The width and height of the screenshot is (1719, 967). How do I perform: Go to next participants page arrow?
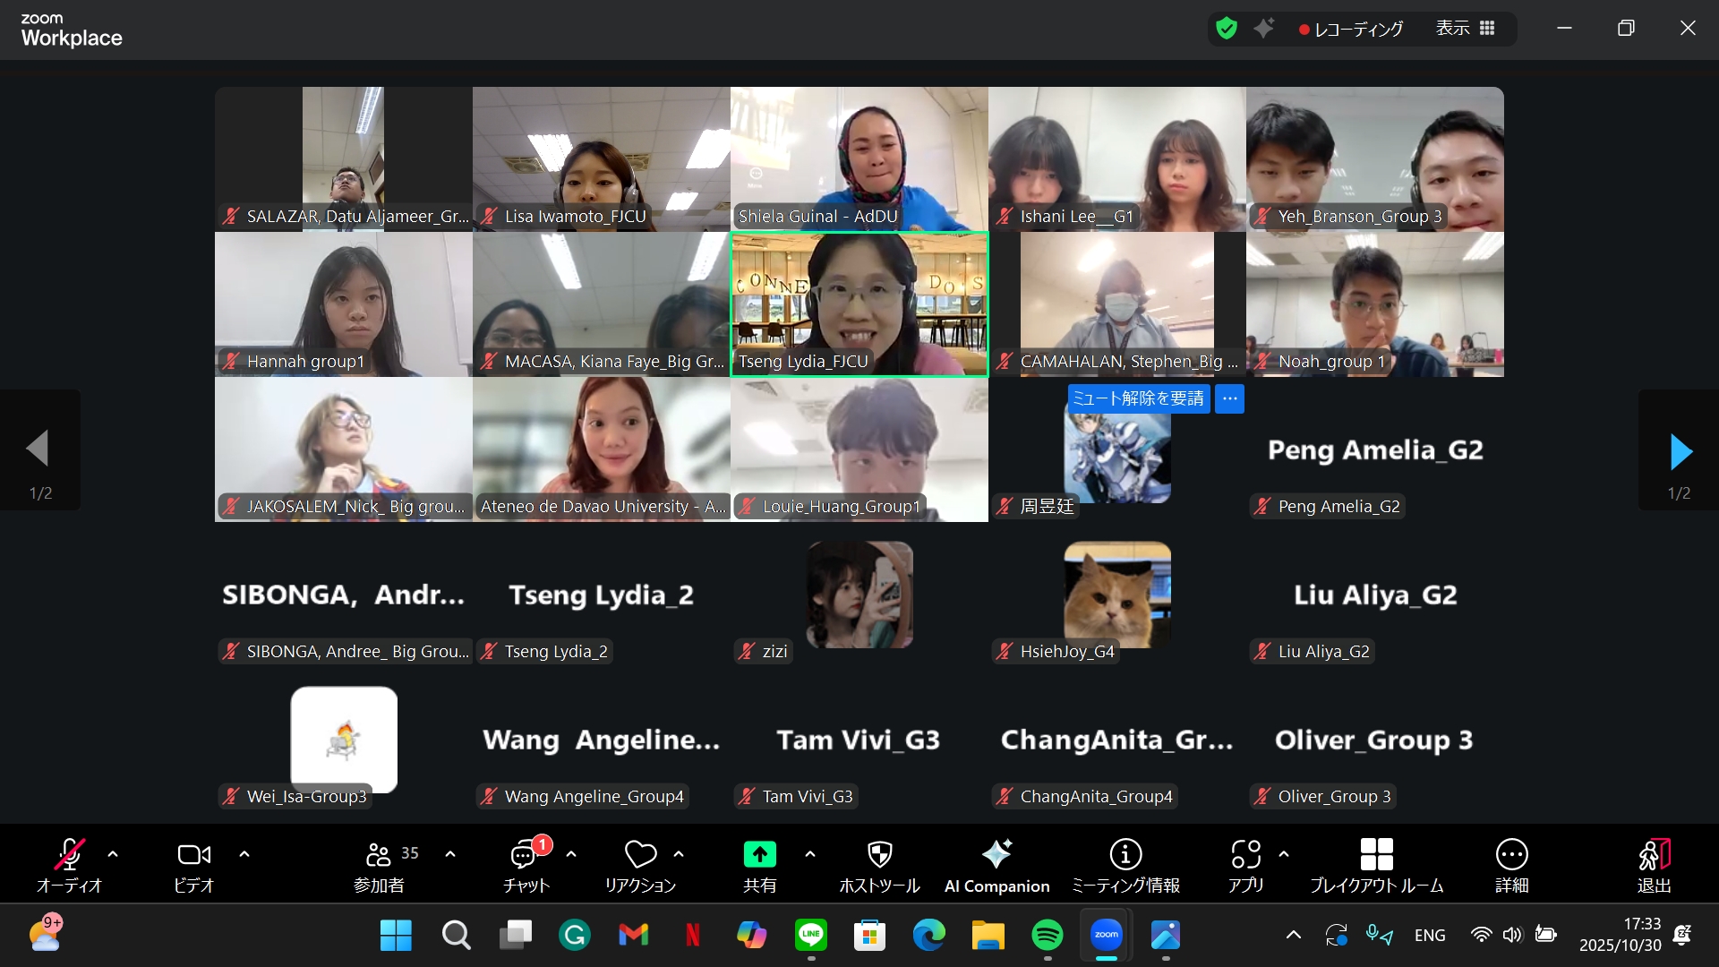[1681, 451]
